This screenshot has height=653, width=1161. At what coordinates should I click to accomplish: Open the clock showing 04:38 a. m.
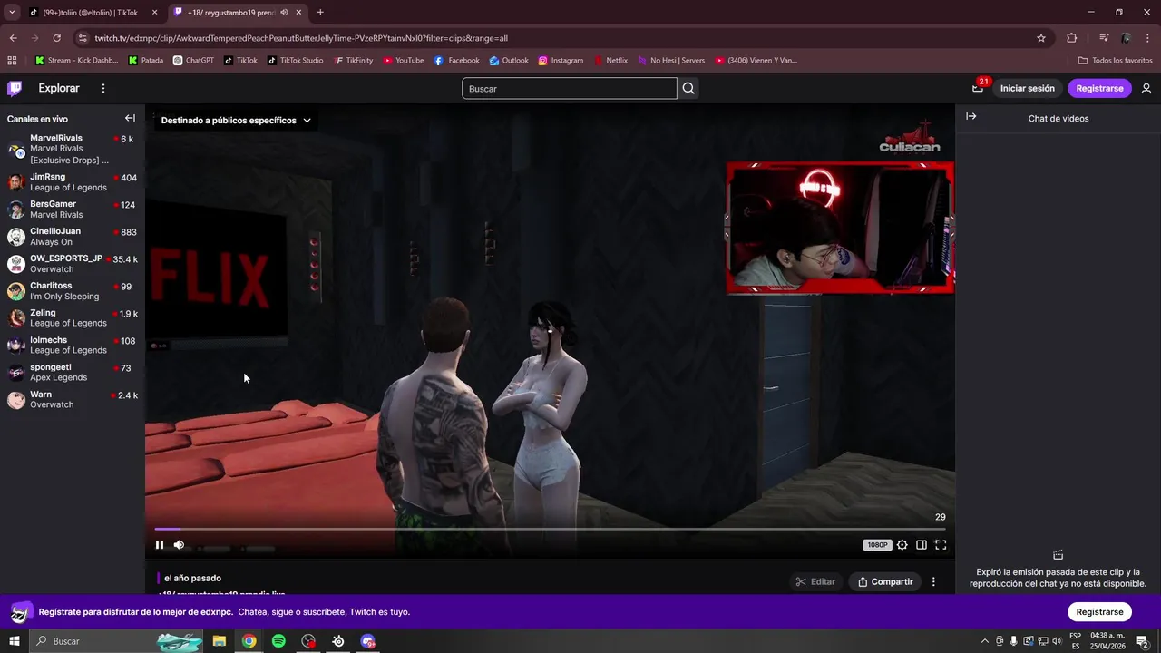[1107, 641]
